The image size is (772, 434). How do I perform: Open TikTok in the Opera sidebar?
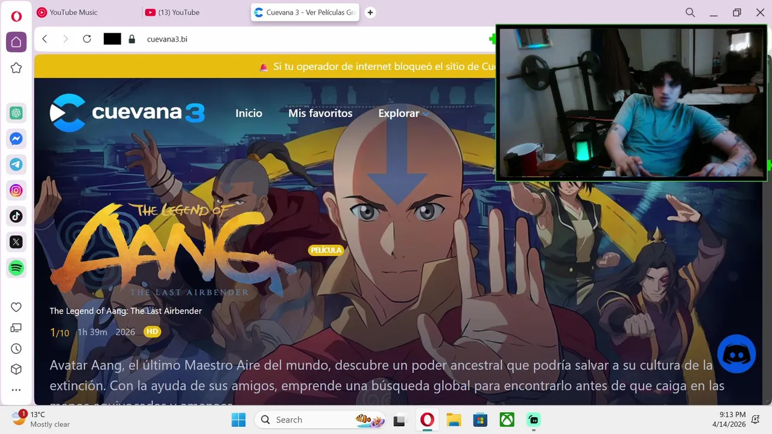coord(16,216)
